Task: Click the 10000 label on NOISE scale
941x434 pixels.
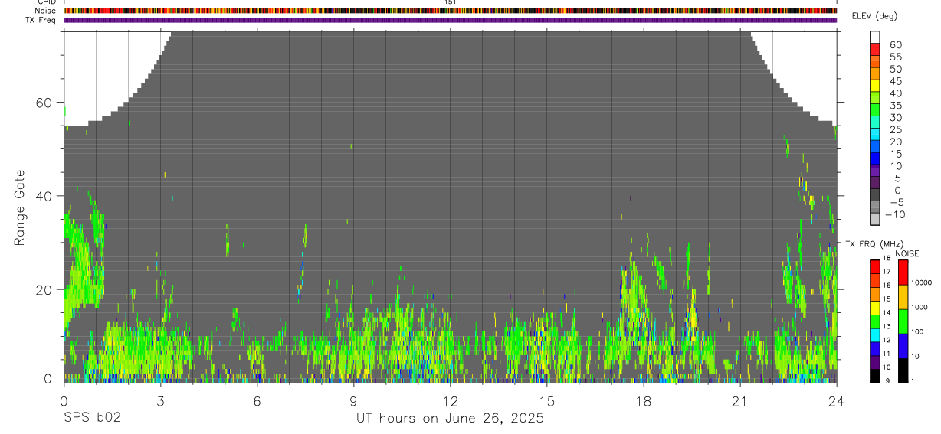Action: point(920,283)
